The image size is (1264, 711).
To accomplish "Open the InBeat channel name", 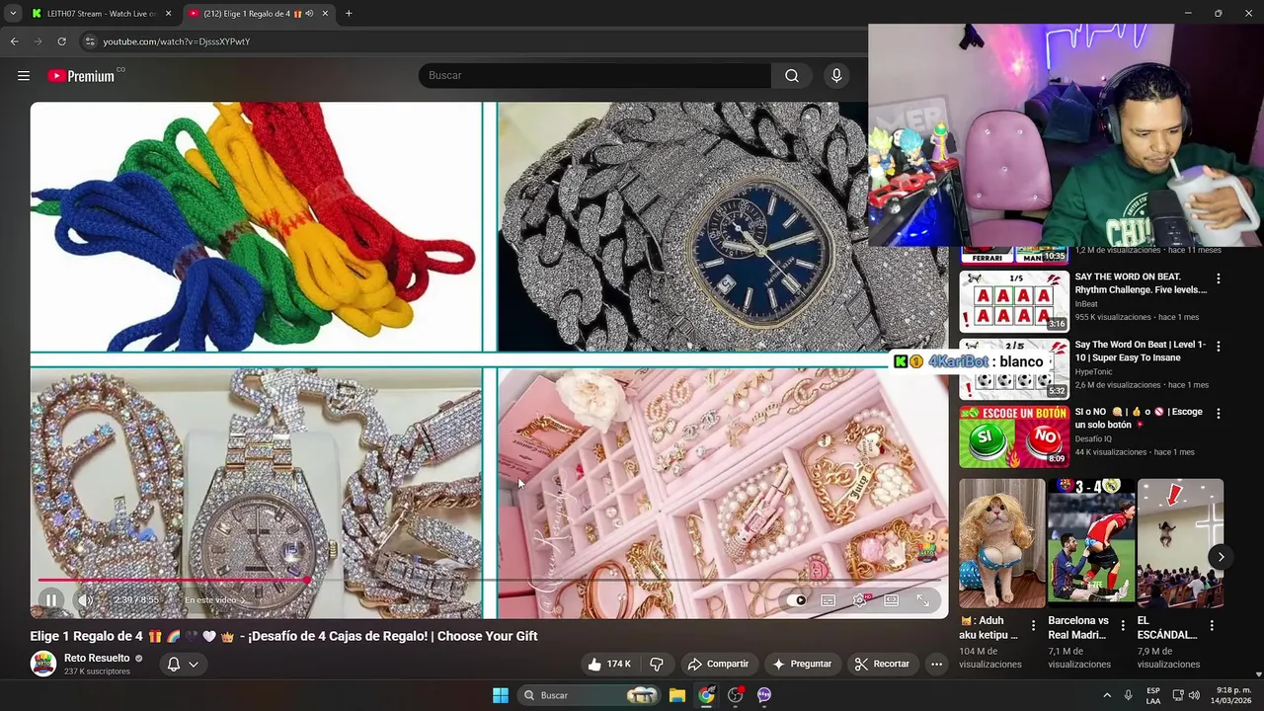I will (1086, 304).
